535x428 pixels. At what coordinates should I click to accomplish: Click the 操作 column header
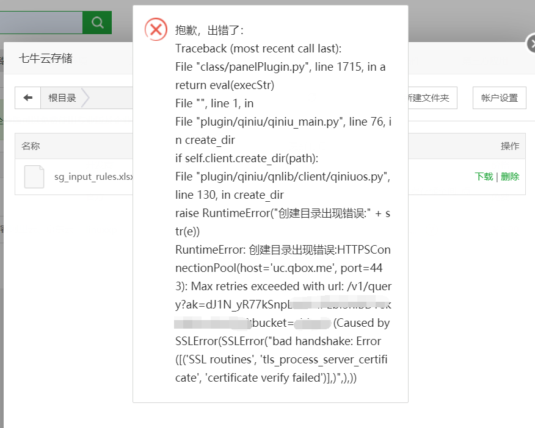click(510, 146)
